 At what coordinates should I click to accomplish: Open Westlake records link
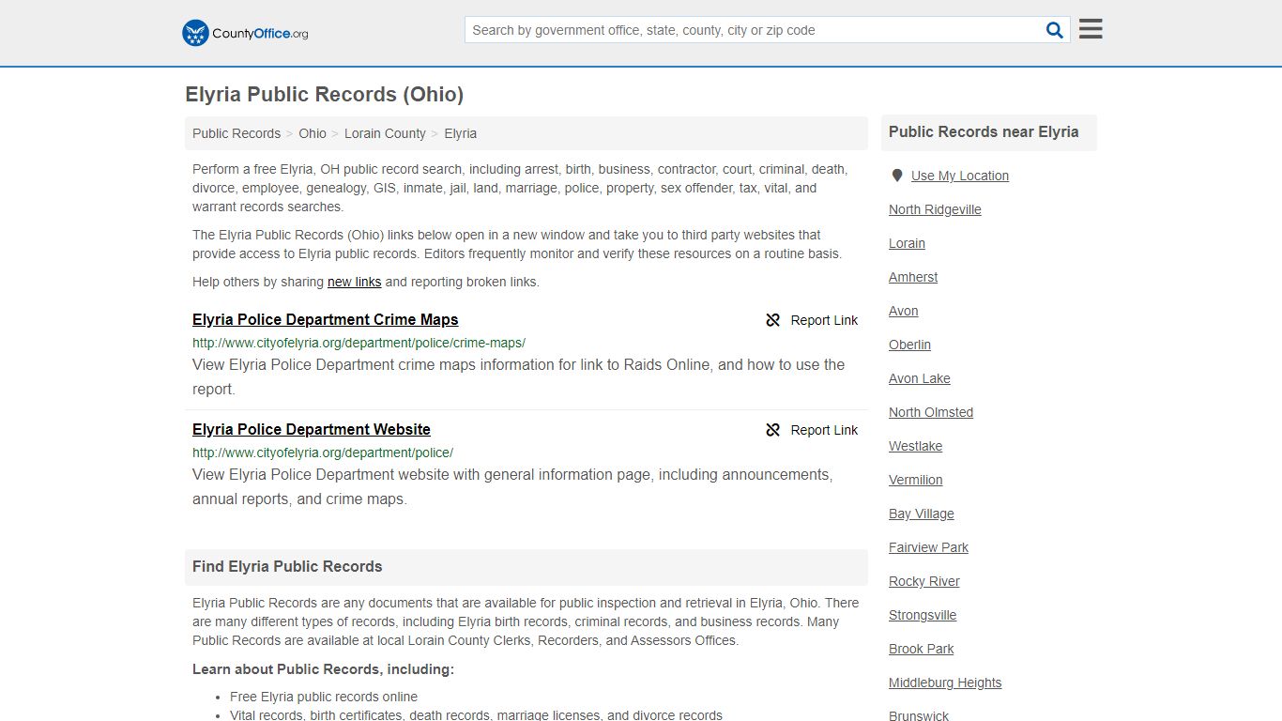click(915, 446)
